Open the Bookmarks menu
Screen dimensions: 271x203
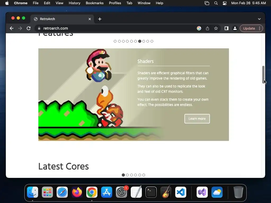pos(94,3)
